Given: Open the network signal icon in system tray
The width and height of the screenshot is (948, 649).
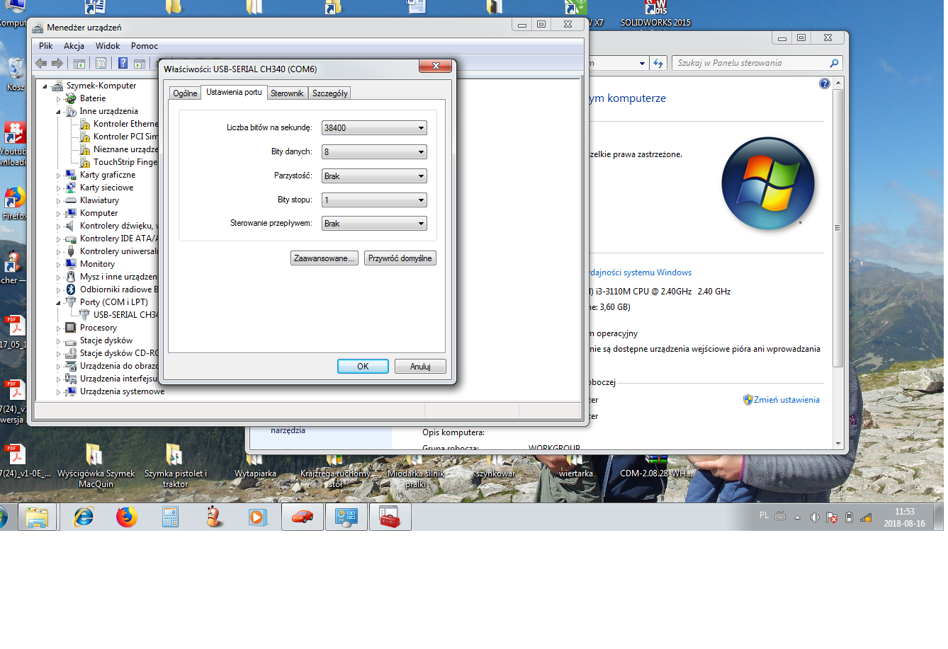Looking at the screenshot, I should 866,517.
